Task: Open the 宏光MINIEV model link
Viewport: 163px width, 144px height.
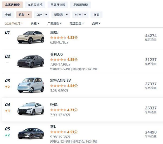Action: tap(60, 80)
